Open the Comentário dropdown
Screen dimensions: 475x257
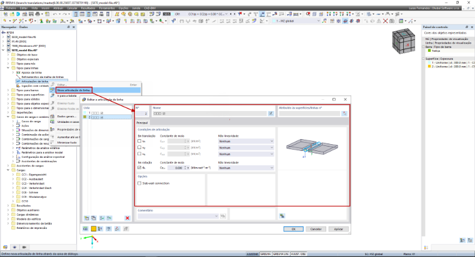(x=178, y=216)
